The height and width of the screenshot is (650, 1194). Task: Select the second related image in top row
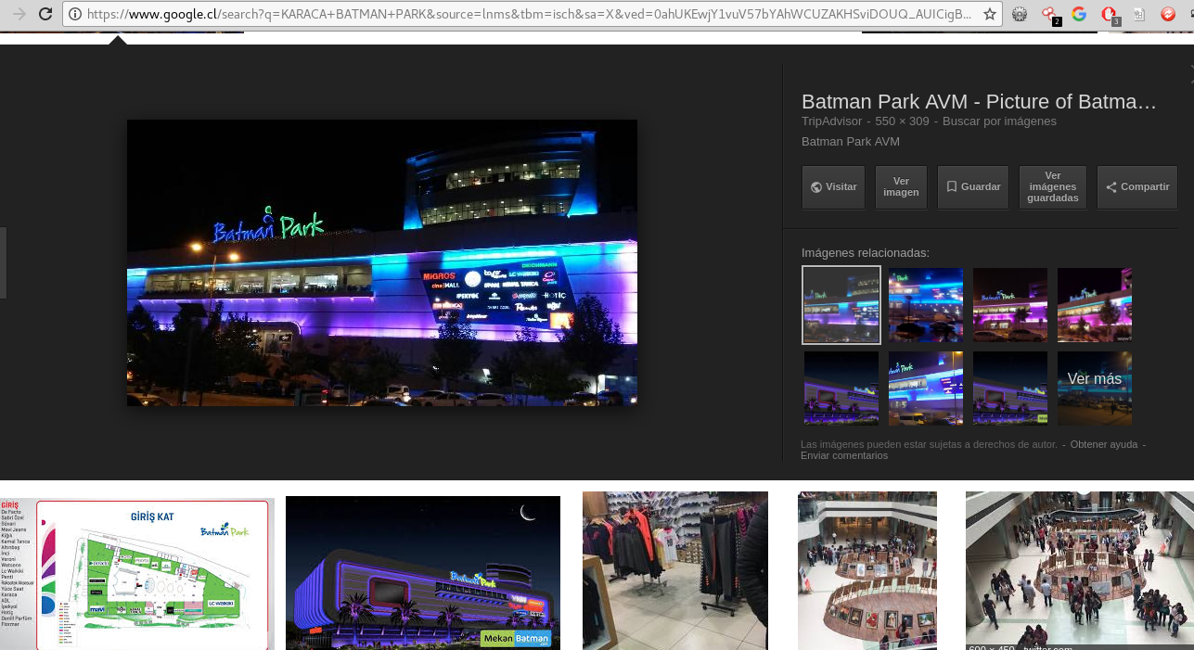coord(926,305)
